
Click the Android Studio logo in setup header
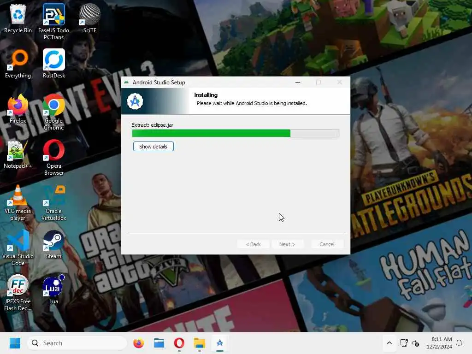point(135,101)
